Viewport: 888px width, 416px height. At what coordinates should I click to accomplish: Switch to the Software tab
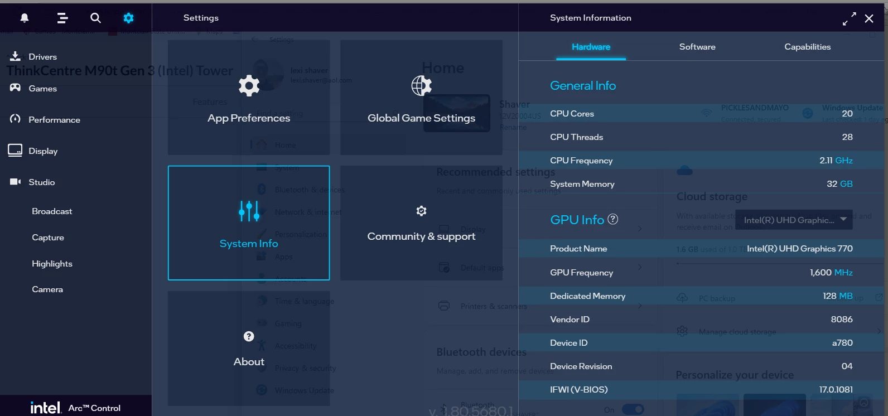pos(697,47)
